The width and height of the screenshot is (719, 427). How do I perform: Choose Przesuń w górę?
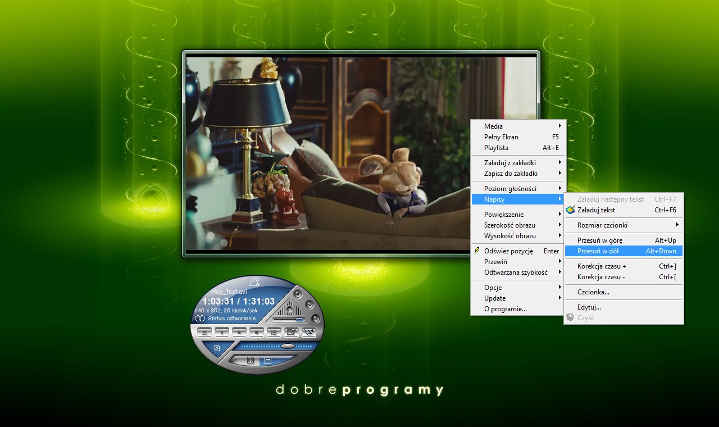coord(624,240)
